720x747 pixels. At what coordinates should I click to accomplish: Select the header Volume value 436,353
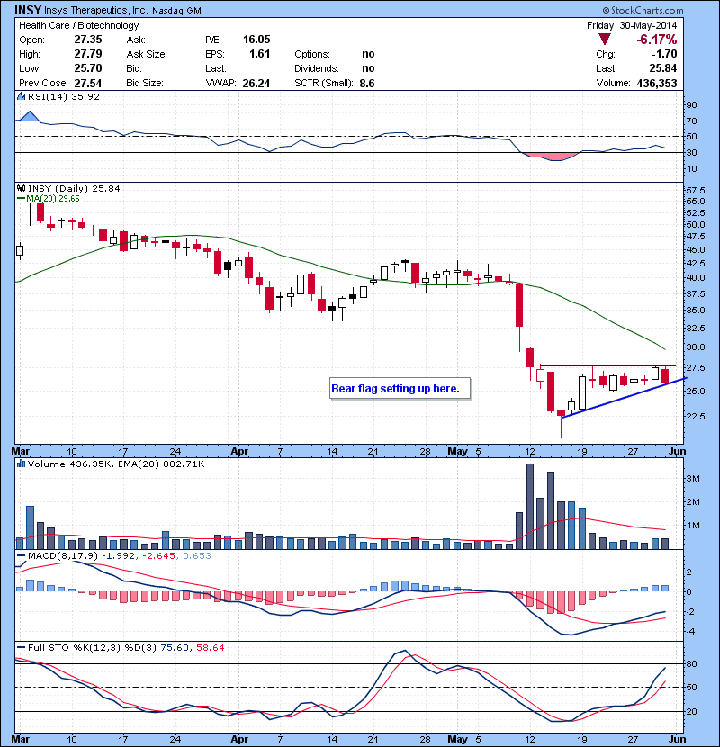coord(657,84)
